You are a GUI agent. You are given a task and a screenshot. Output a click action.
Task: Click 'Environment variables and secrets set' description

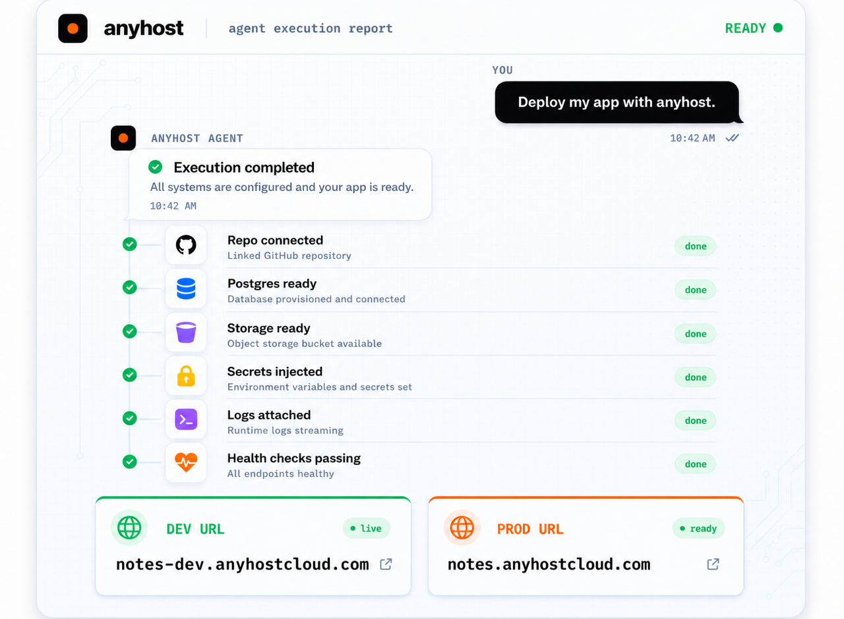[320, 387]
